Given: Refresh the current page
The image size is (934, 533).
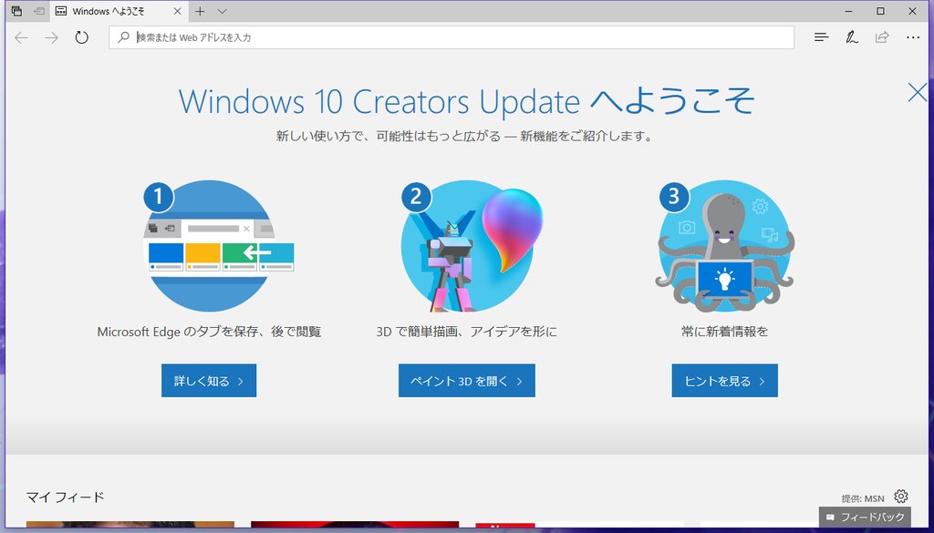Looking at the screenshot, I should [x=81, y=37].
